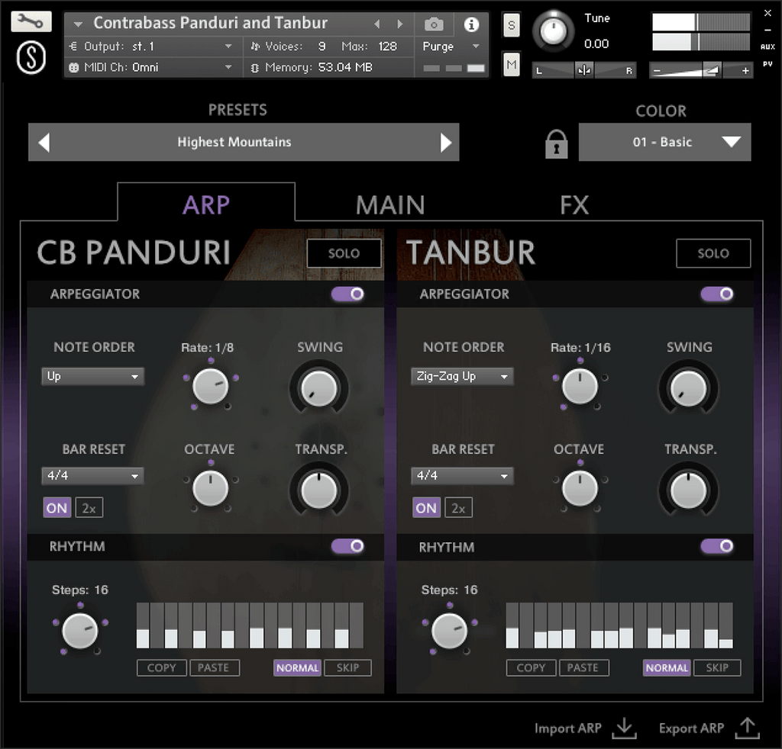782x749 pixels.
Task: Click CB Panduri rhythm COPY button
Action: pyautogui.click(x=162, y=668)
